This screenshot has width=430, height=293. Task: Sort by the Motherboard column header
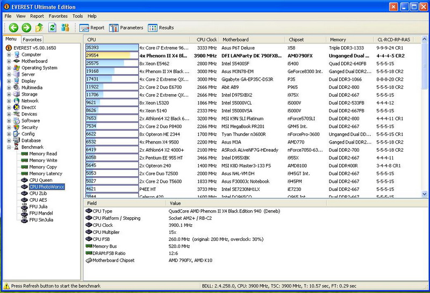click(x=252, y=39)
